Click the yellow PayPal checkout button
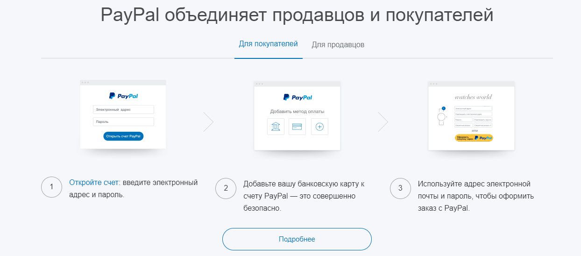This screenshot has height=256, width=581. (474, 138)
